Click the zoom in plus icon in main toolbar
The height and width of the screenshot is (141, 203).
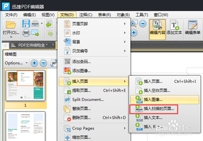click(134, 32)
